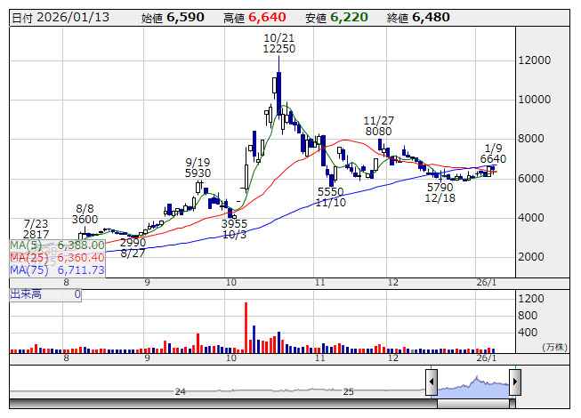Image resolution: width=581 pixels, height=418 pixels.
Task: Click the 1/9 high label 6640
Action: 493,159
